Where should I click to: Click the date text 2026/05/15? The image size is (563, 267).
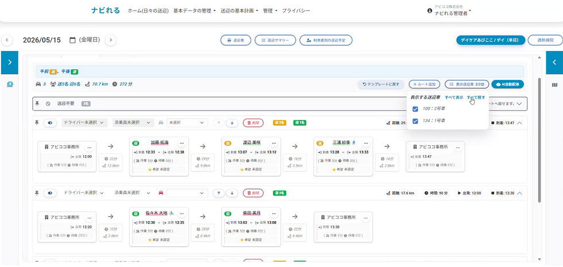click(x=42, y=40)
